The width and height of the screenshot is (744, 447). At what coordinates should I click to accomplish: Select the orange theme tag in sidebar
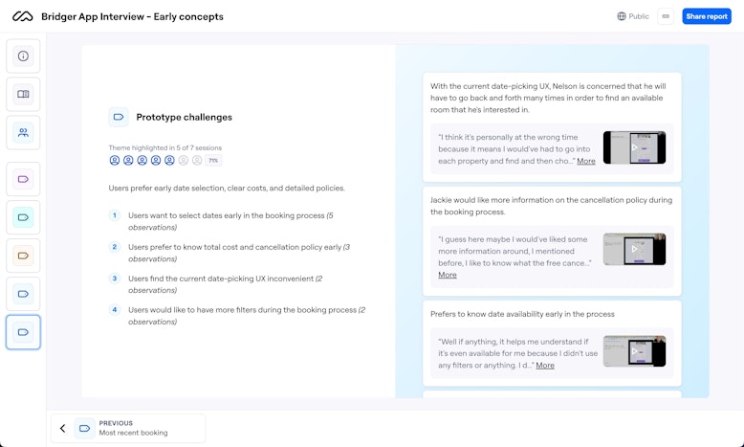point(23,256)
